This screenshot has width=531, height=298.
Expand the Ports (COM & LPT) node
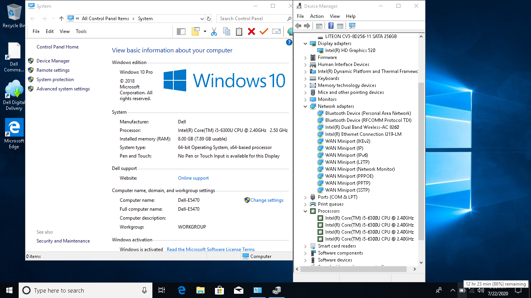tap(306, 197)
